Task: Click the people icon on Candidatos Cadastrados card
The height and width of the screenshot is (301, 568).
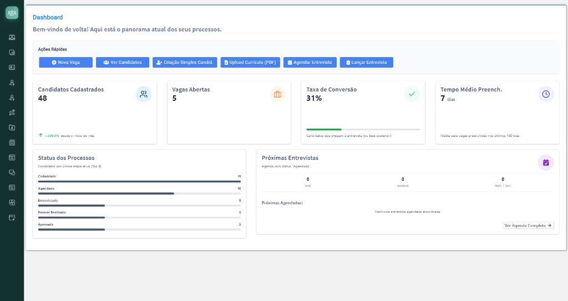Action: [x=144, y=94]
